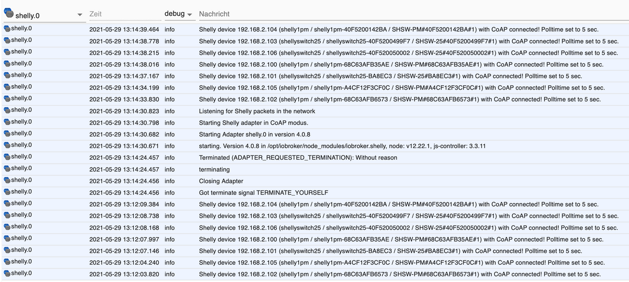Select 192.168.2.105 device message at 13:12:04.240
Viewport: 629px width, 282px height.
(402, 263)
